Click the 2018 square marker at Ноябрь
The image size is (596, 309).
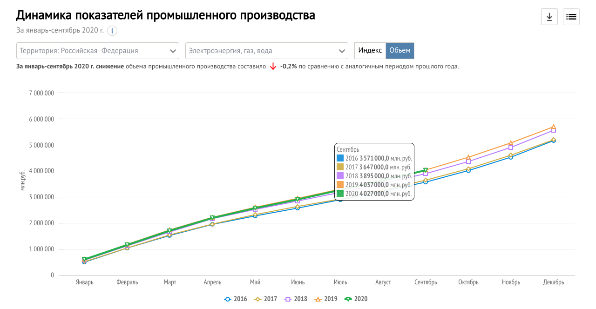pos(511,148)
